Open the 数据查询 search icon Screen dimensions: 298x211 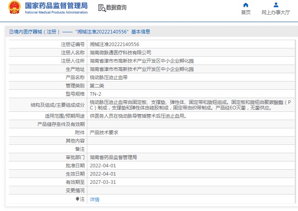click(102, 8)
